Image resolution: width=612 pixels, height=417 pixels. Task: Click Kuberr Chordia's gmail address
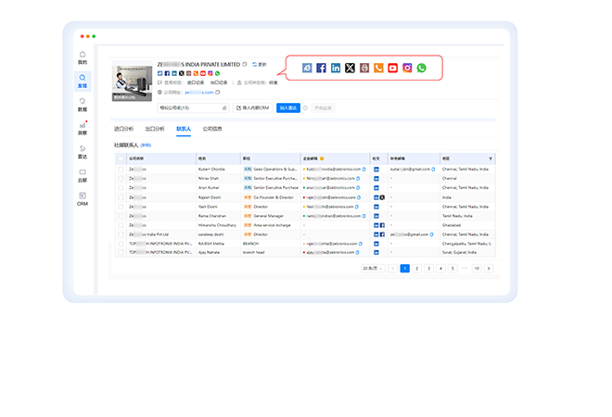pyautogui.click(x=410, y=170)
